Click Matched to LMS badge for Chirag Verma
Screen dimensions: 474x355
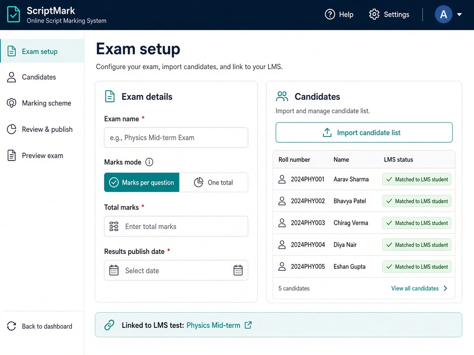tap(416, 223)
